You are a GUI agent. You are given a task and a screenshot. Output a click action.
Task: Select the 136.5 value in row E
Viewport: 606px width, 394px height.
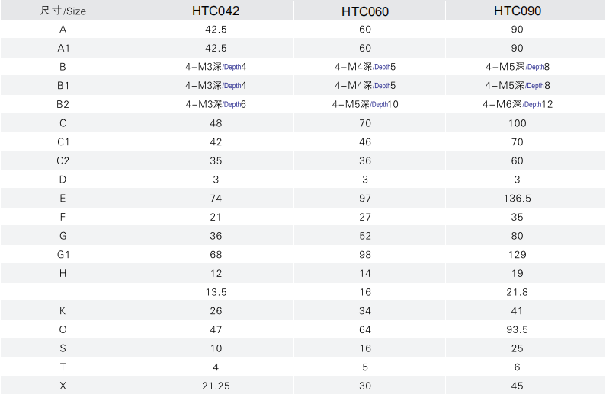(x=518, y=199)
